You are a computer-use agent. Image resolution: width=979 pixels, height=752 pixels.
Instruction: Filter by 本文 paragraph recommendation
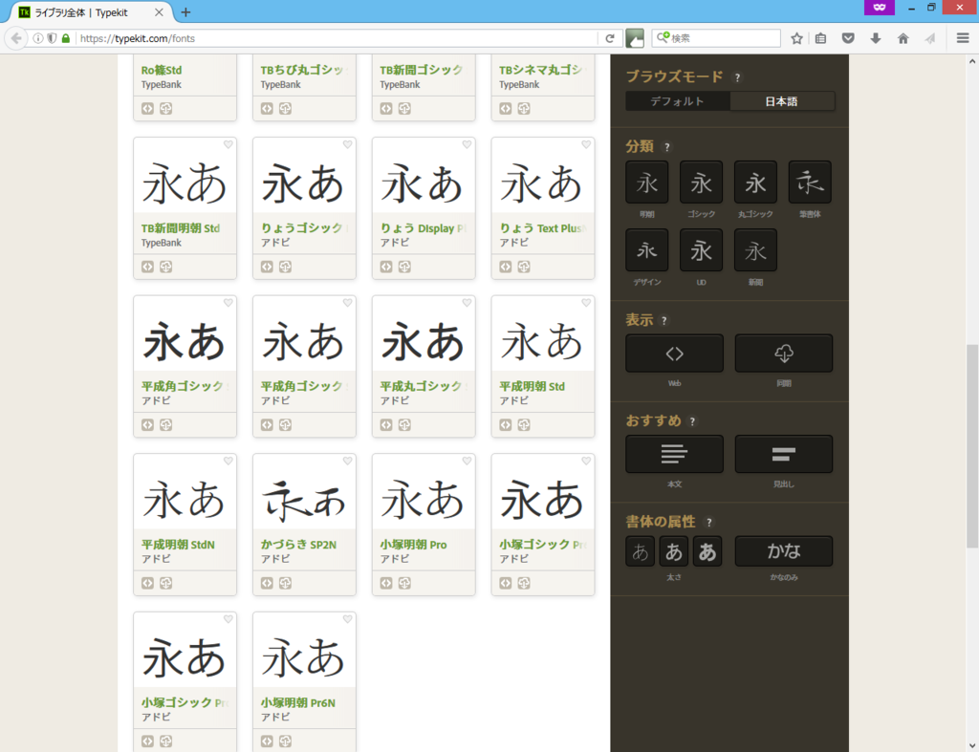click(x=674, y=454)
